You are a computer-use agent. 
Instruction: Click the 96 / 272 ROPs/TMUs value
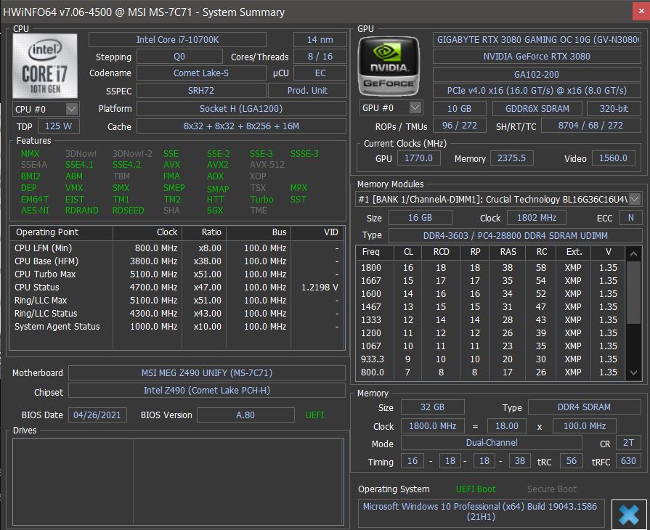point(459,125)
